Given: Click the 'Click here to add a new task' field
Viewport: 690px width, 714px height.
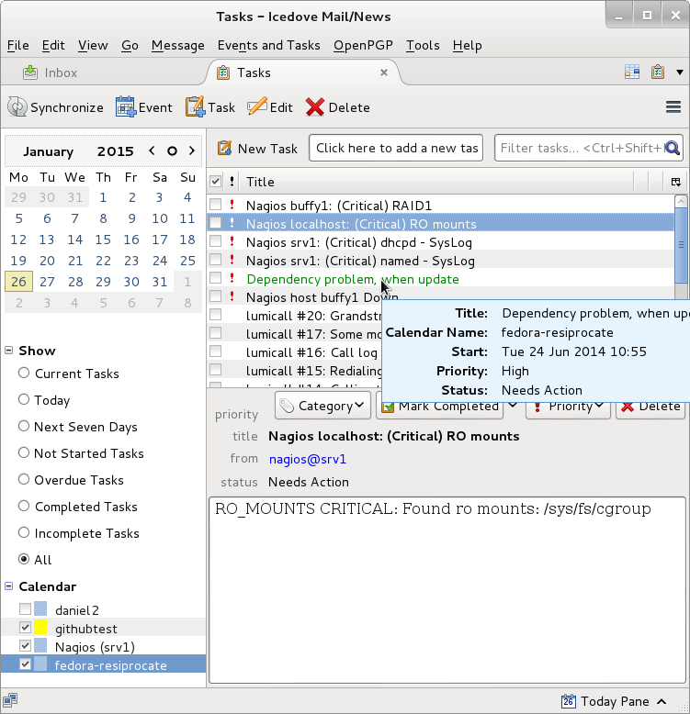Looking at the screenshot, I should (x=396, y=148).
